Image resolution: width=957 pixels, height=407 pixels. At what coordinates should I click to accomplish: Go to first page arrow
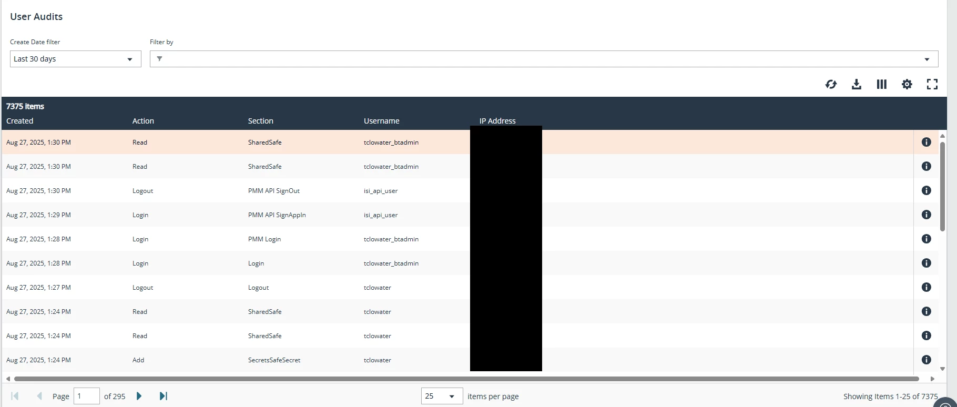tap(15, 396)
